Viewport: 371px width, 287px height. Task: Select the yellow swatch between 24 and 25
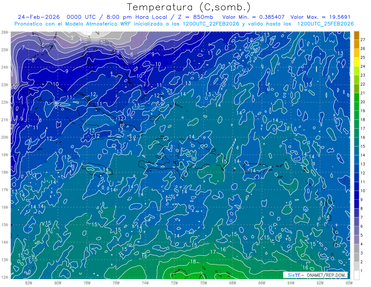(356, 62)
